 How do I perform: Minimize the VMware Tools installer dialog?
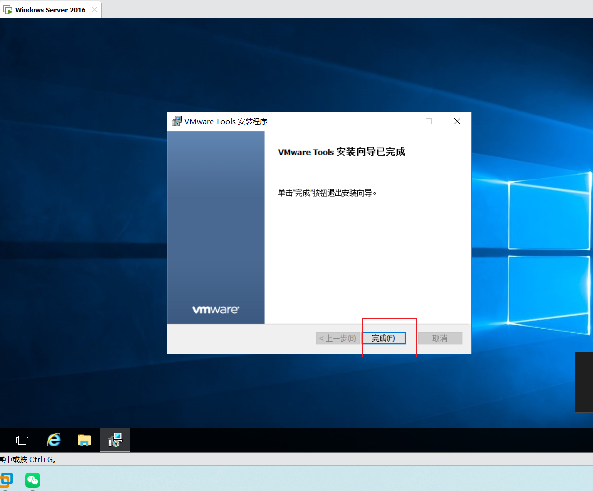(401, 121)
